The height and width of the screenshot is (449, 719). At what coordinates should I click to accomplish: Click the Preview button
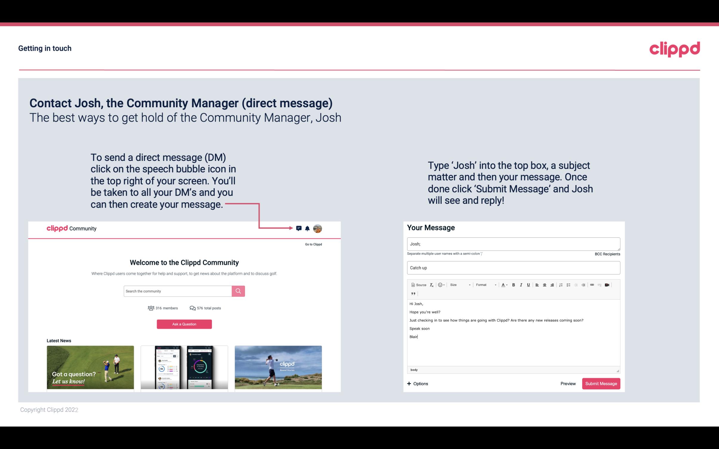point(567,383)
